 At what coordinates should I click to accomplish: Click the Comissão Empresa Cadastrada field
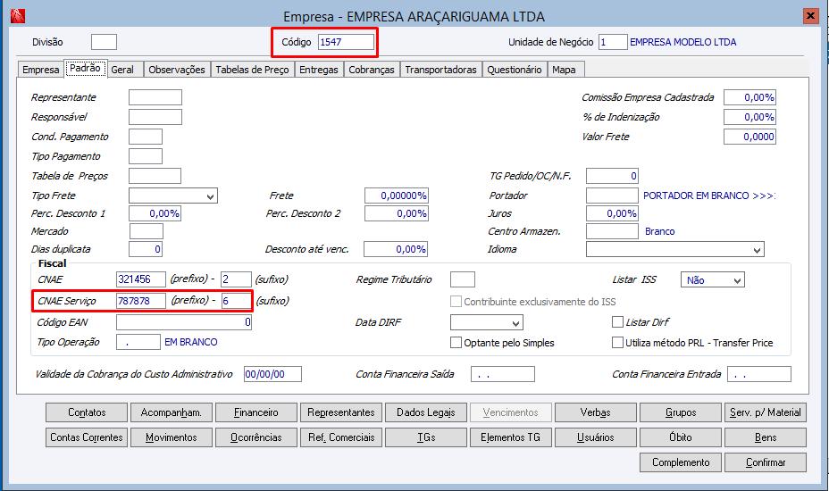tap(749, 97)
